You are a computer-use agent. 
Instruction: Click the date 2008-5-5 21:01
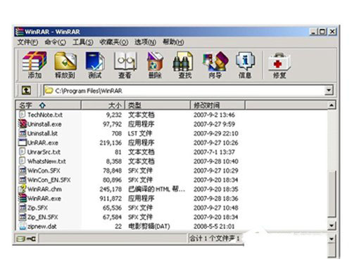[x=214, y=227]
